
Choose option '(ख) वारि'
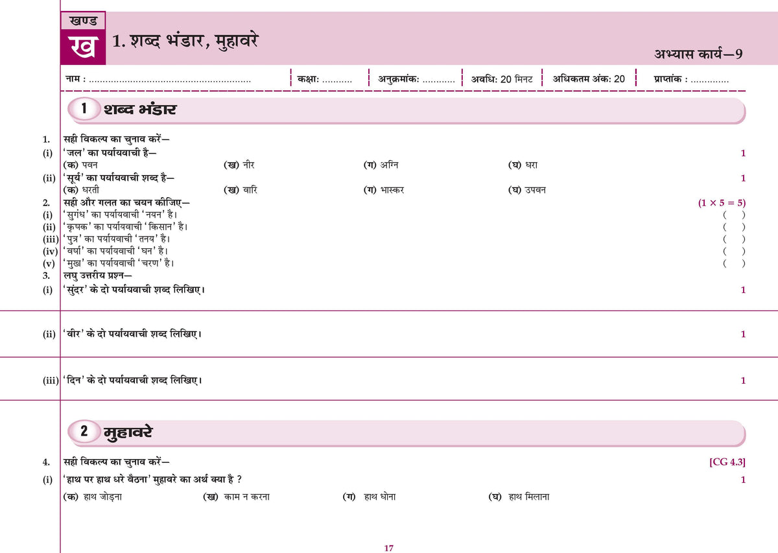(241, 190)
